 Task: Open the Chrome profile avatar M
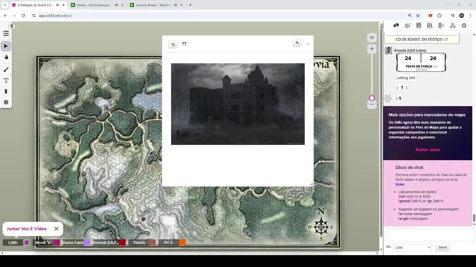461,16
